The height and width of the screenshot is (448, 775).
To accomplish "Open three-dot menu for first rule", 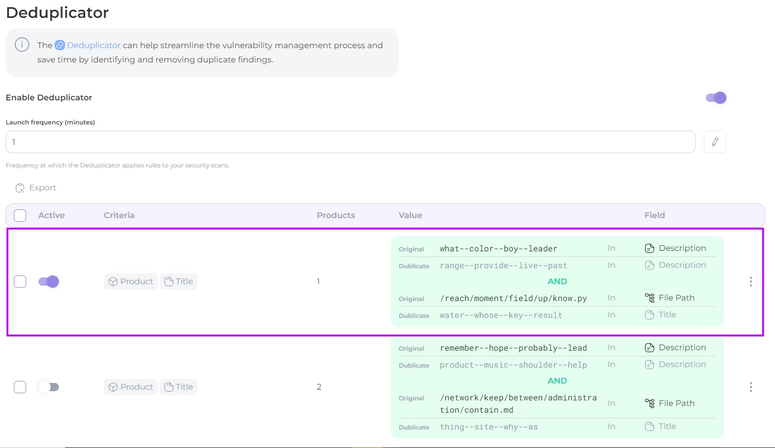I will pos(750,282).
